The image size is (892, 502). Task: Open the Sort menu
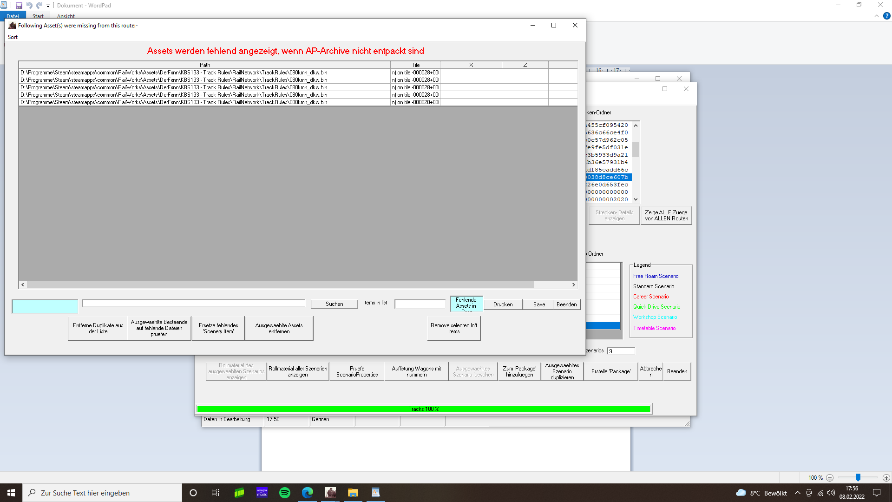tap(13, 37)
